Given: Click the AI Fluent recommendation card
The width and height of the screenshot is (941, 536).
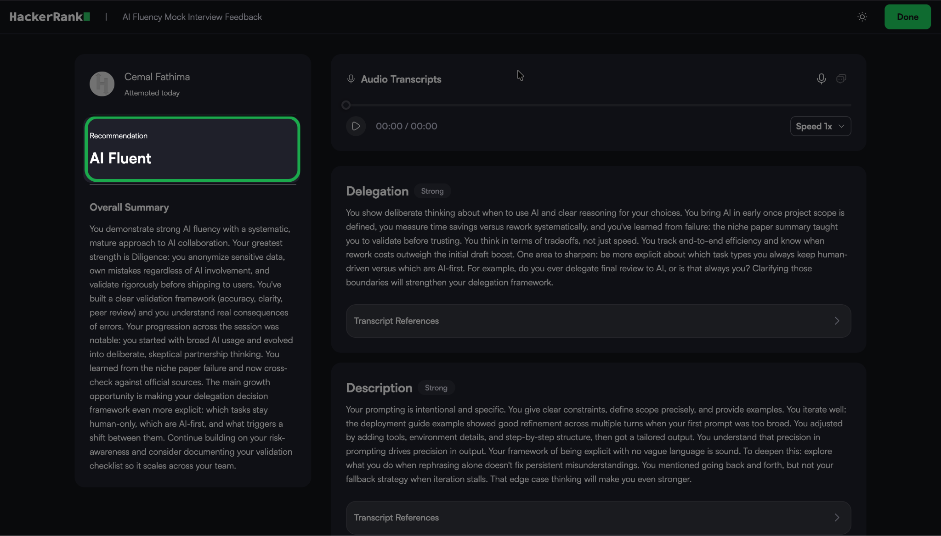Looking at the screenshot, I should tap(192, 149).
